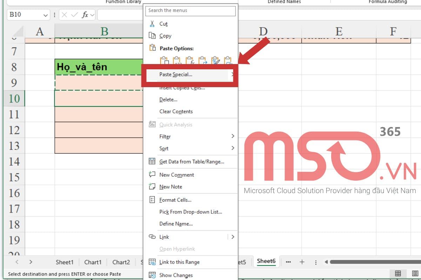The image size is (421, 280).
Task: Click the horizontal scrollbar thumb
Action: coord(375,262)
